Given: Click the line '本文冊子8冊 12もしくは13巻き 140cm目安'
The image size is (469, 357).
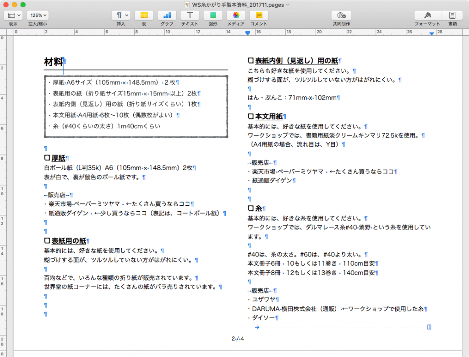Looking at the screenshot, I should pyautogui.click(x=313, y=273).
